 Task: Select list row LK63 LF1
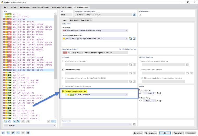29,73
